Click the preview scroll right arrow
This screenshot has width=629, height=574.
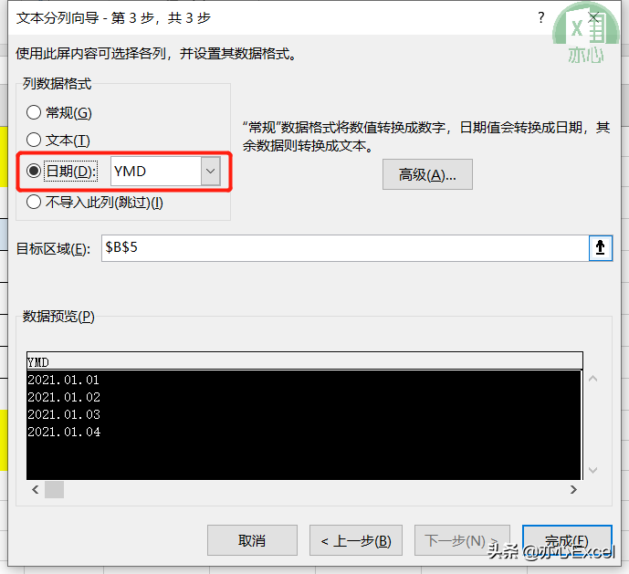click(573, 489)
